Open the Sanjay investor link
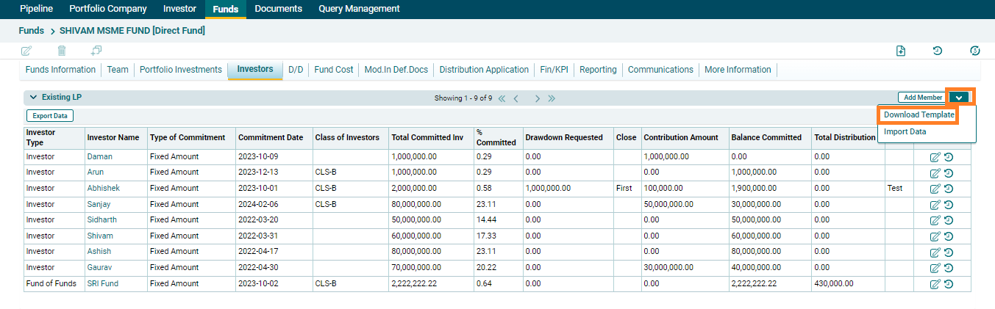Viewport: 995px width, 309px height. (99, 204)
